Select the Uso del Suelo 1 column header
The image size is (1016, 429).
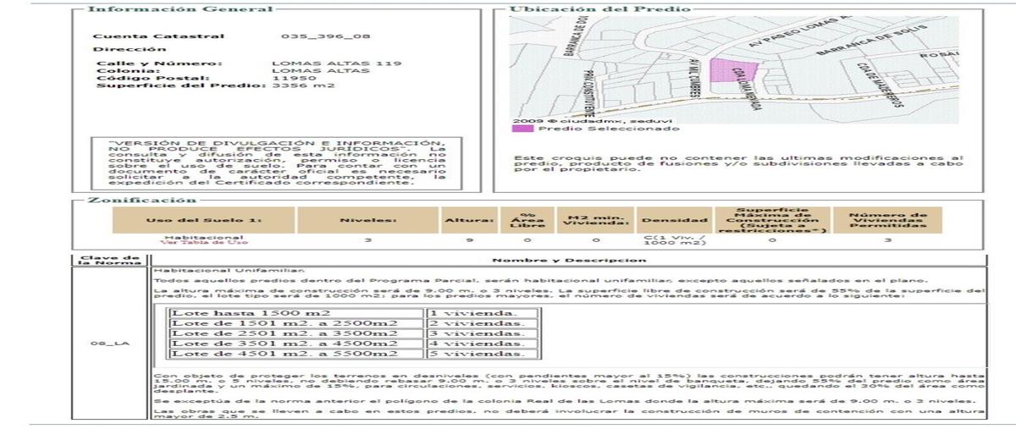coord(204,221)
